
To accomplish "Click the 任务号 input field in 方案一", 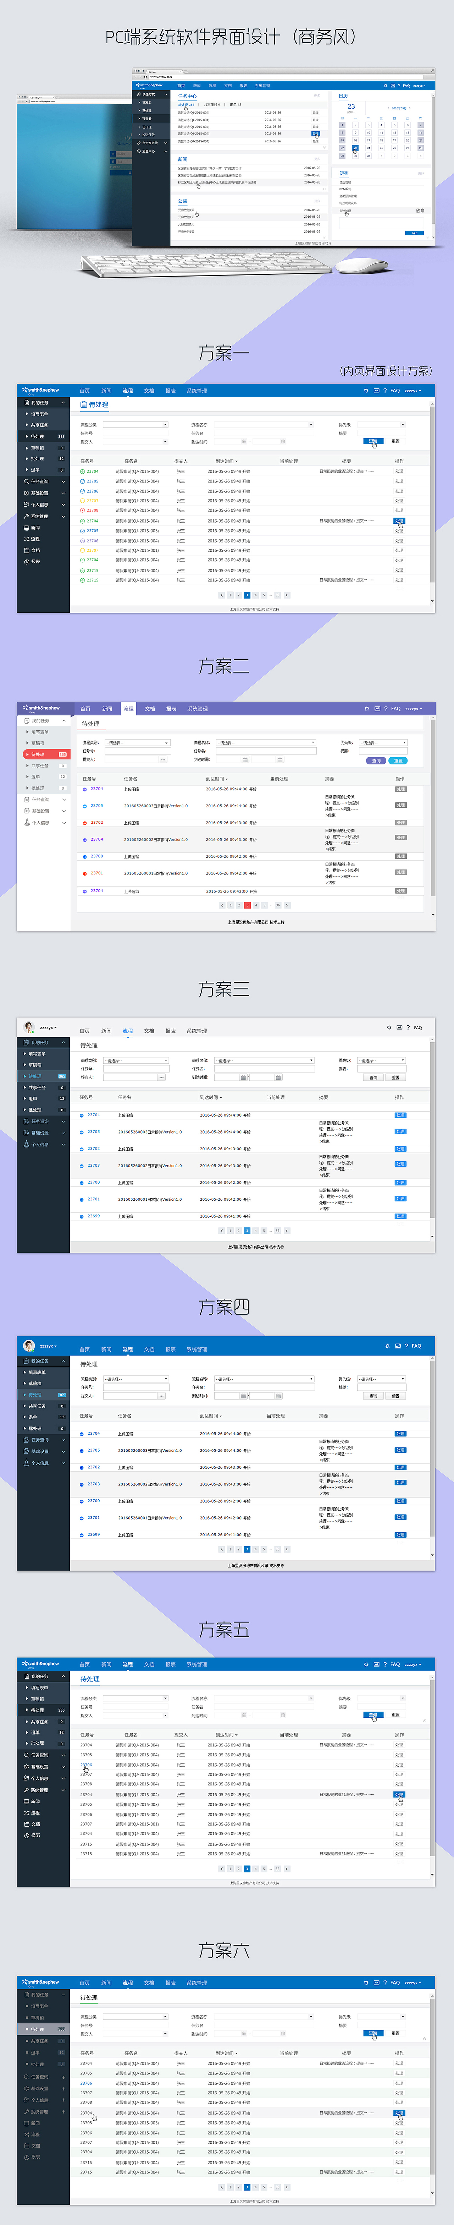I will (x=135, y=433).
